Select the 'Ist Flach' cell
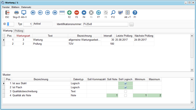This screenshot has height=110, width=196. point(41,87)
